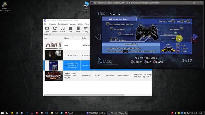
Task: Switch to the FPS Vulkan game taskbar button
Action: (118, 113)
